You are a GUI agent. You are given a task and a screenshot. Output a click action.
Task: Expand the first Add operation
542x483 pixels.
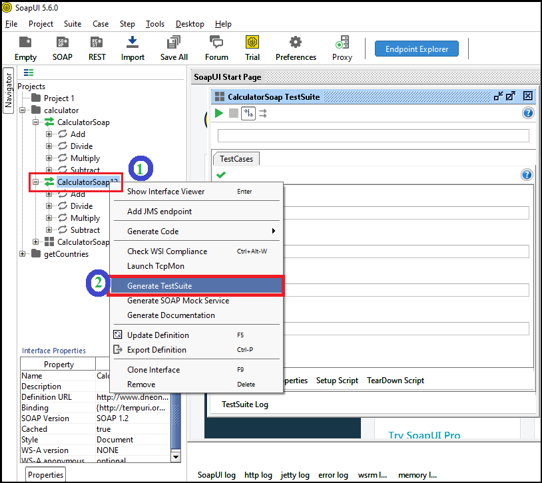[x=49, y=134]
